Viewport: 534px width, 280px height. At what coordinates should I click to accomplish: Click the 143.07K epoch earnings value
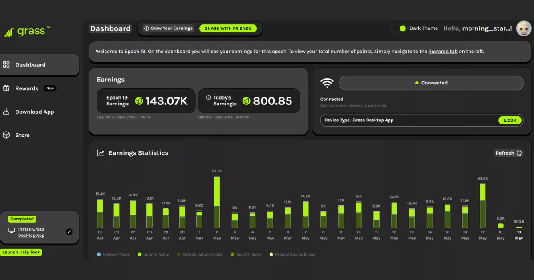(x=166, y=101)
